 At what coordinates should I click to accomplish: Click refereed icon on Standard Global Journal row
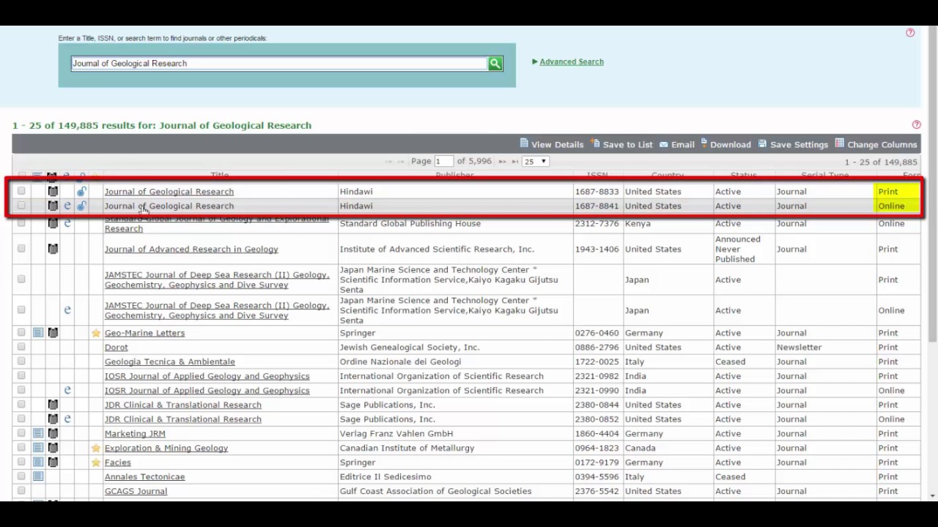(x=53, y=223)
